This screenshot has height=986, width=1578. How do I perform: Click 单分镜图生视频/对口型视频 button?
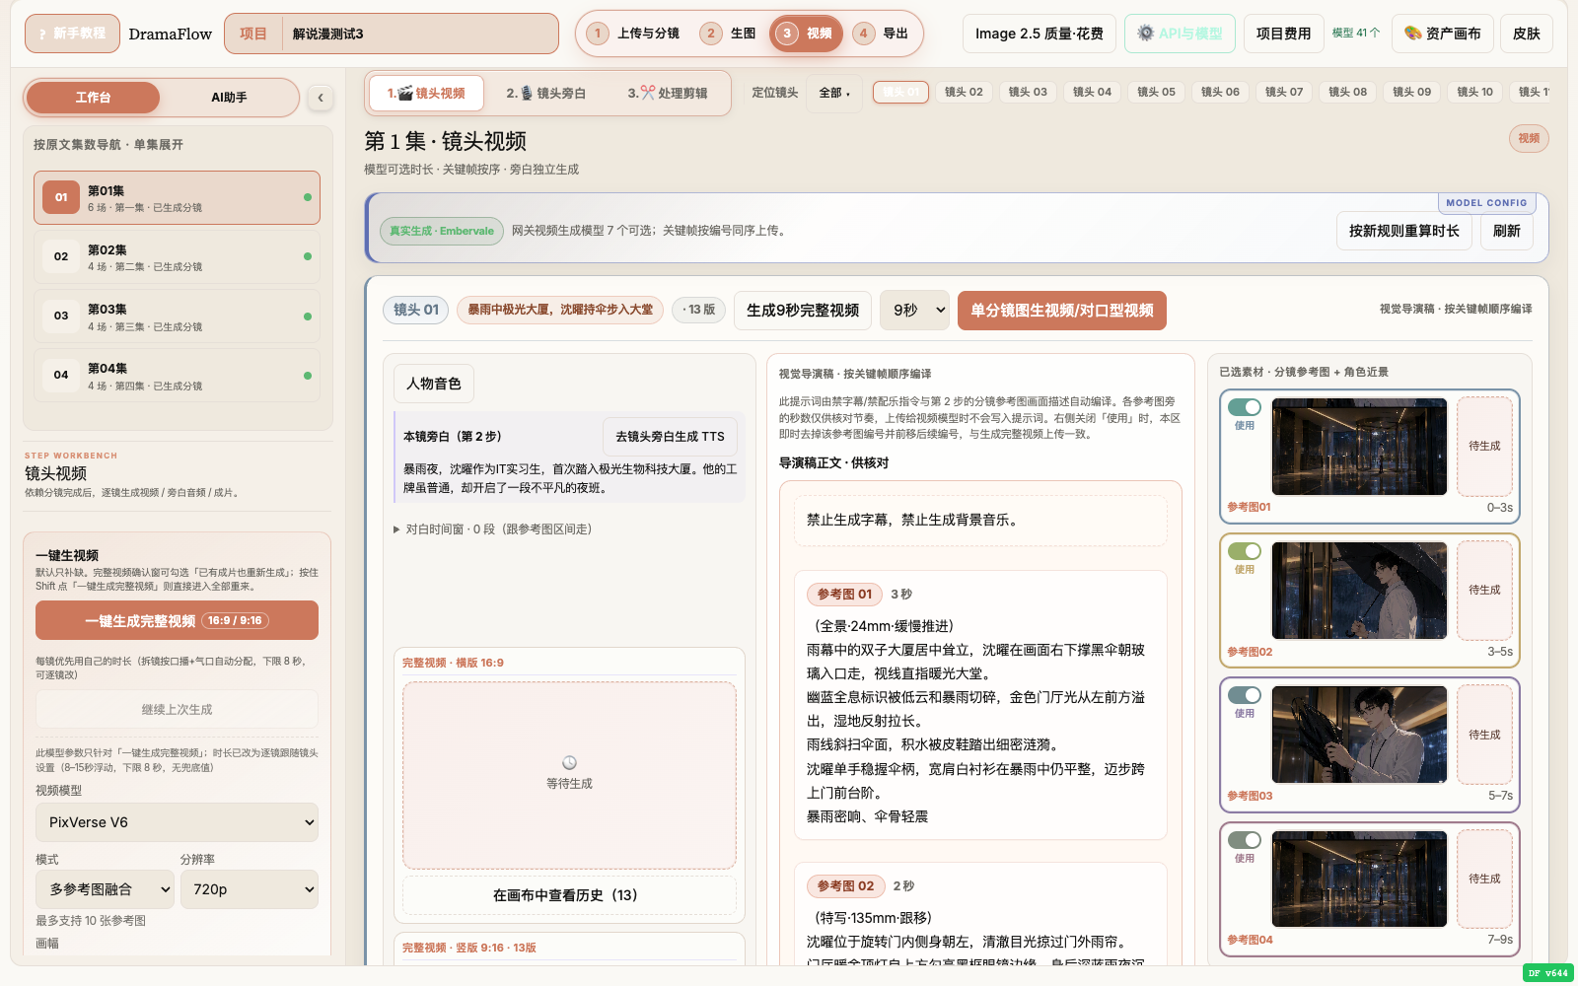pos(1062,310)
